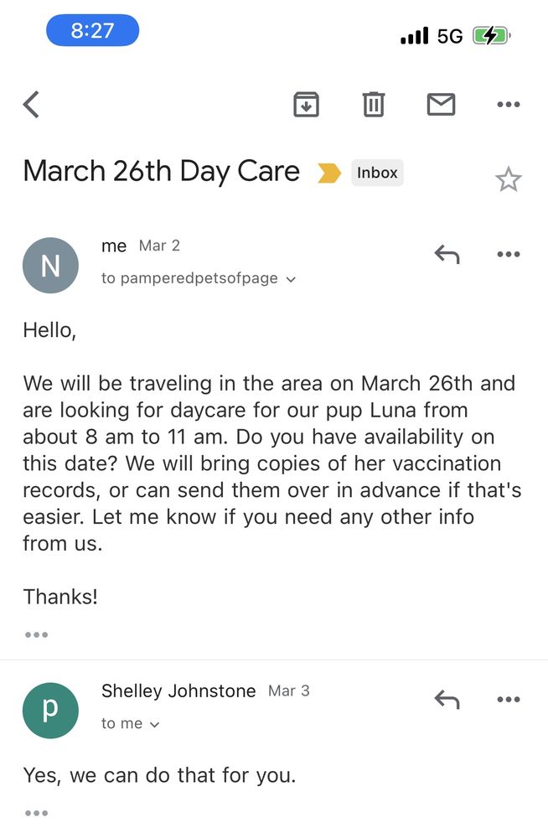Tap the 8:27 time pill in status bar
This screenshot has width=548, height=838.
(92, 31)
